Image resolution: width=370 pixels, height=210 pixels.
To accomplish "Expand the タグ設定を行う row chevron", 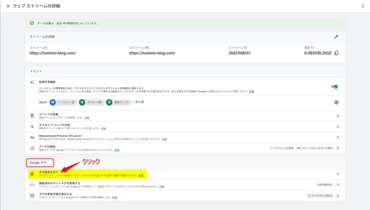I will [x=338, y=173].
